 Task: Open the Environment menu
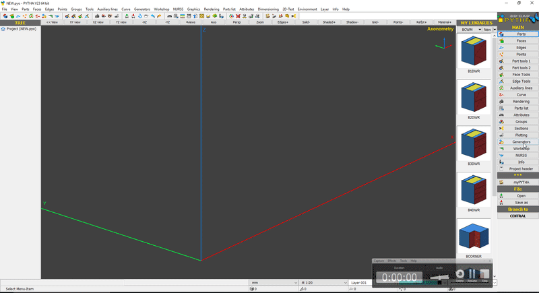[307, 9]
